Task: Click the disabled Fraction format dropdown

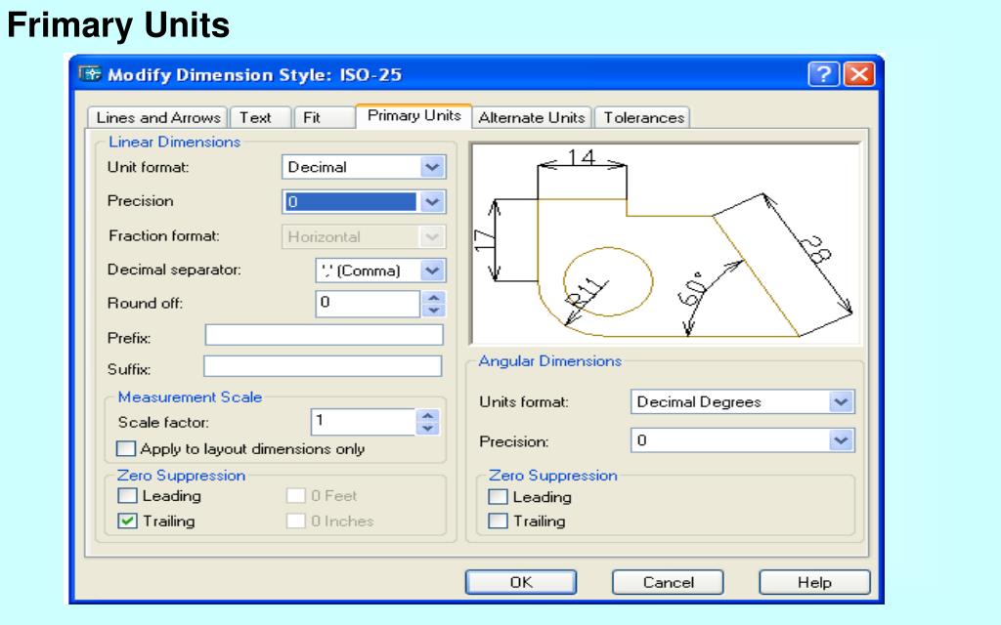Action: [364, 236]
